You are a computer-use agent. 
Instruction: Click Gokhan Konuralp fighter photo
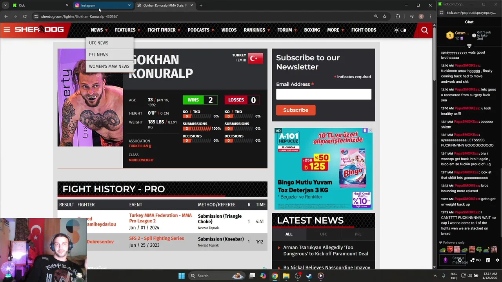pyautogui.click(x=90, y=98)
